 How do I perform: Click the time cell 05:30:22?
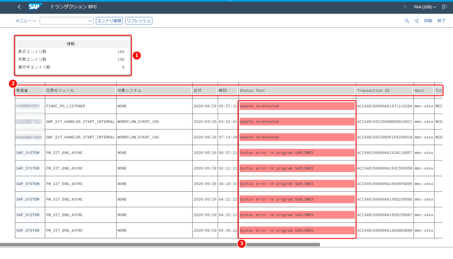click(x=228, y=231)
